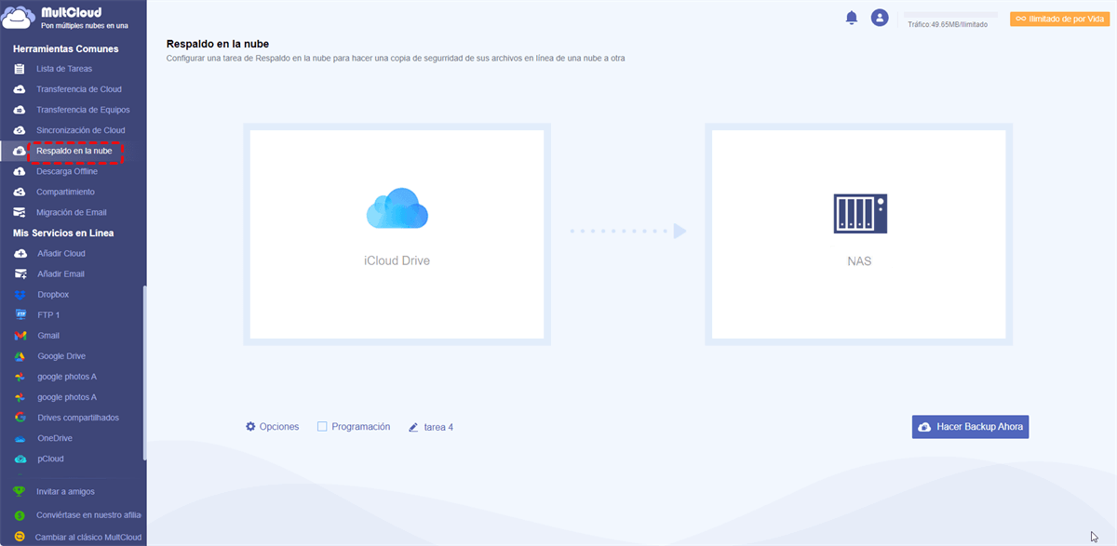Image resolution: width=1117 pixels, height=546 pixels.
Task: Click the Gmail icon in sidebar
Action: tap(20, 335)
